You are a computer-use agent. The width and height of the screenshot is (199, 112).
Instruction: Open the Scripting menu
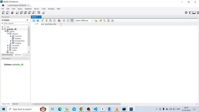pos(51,9)
